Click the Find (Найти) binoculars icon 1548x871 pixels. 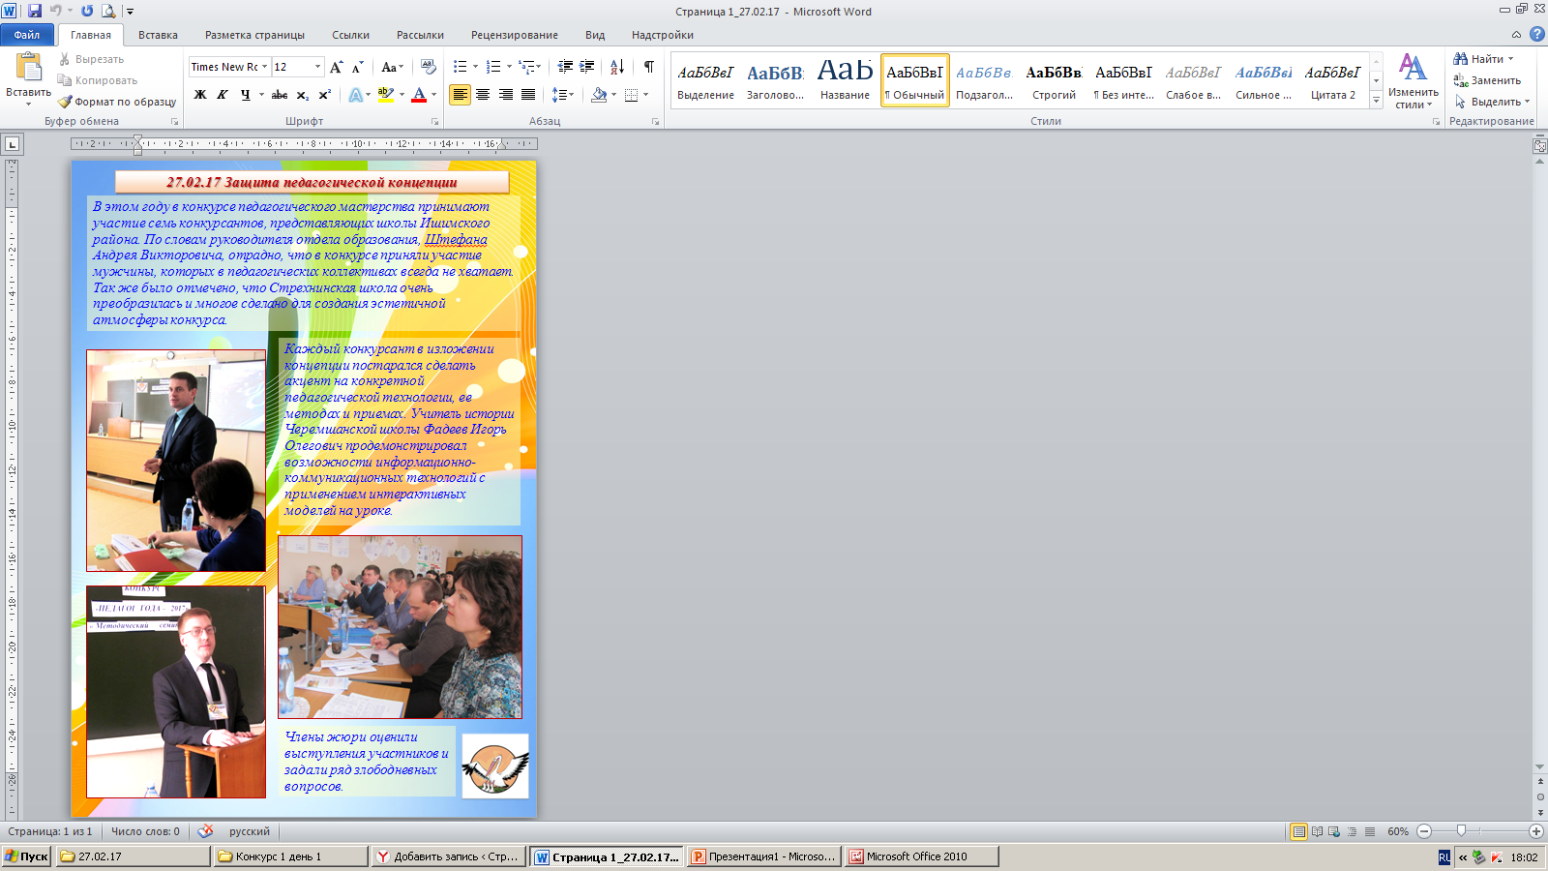[x=1461, y=59]
